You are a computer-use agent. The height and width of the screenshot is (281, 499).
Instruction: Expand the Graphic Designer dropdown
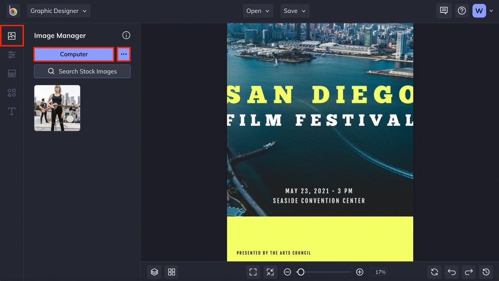point(58,11)
